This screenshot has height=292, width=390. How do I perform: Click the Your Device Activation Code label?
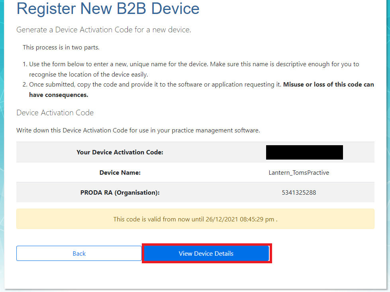[120, 152]
